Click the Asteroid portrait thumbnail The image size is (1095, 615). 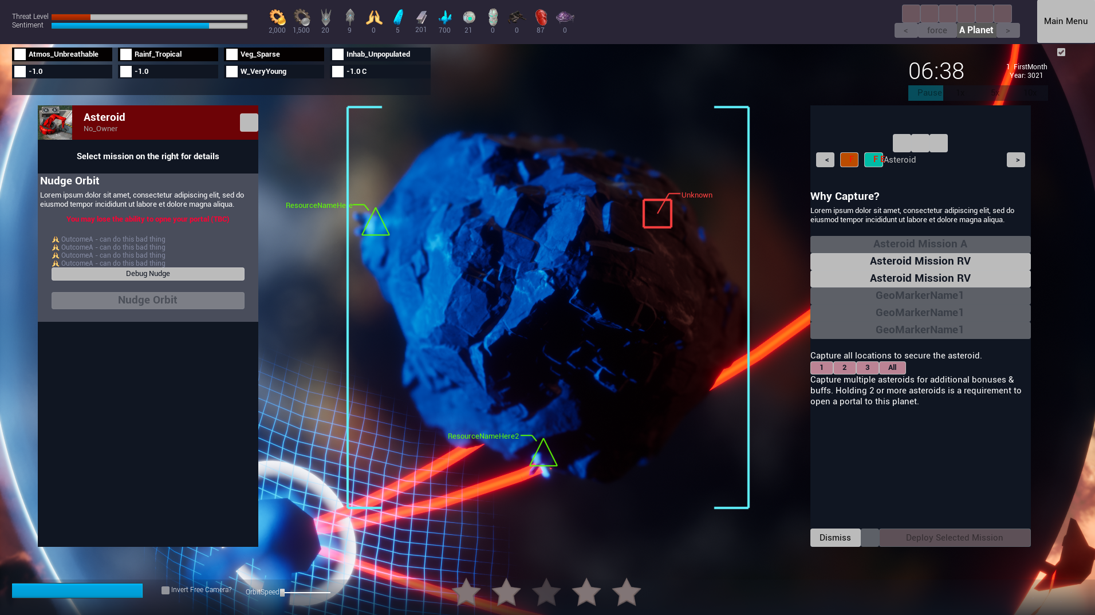click(x=56, y=123)
